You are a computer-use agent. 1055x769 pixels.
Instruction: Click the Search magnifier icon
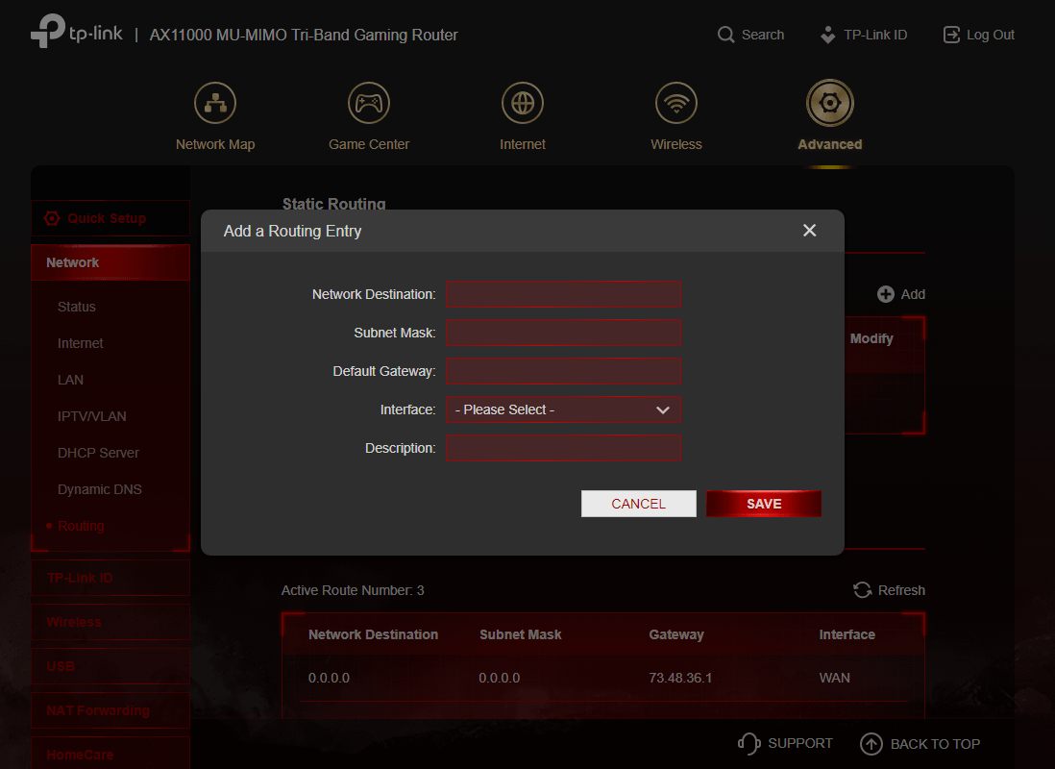click(726, 35)
